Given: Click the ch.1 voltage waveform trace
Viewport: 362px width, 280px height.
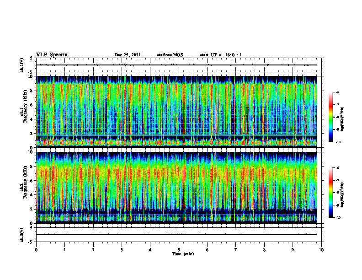Looking at the screenshot, I should click(x=176, y=65).
